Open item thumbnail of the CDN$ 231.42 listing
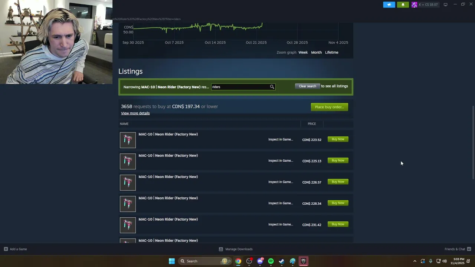Viewport: 475px width, 267px height. (x=128, y=225)
